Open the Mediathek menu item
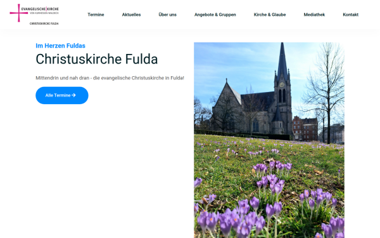This screenshot has width=380, height=238. [314, 15]
